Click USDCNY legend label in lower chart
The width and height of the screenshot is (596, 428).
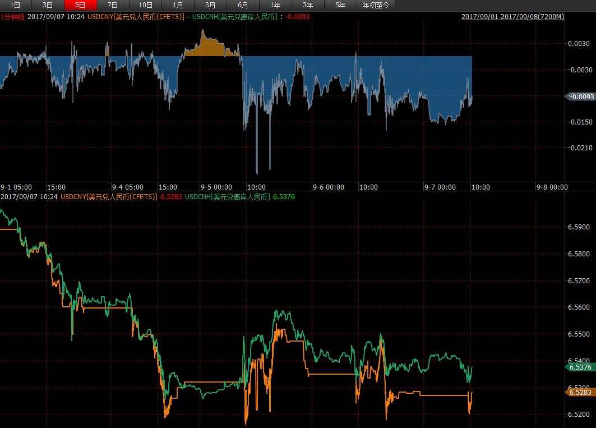pyautogui.click(x=109, y=197)
